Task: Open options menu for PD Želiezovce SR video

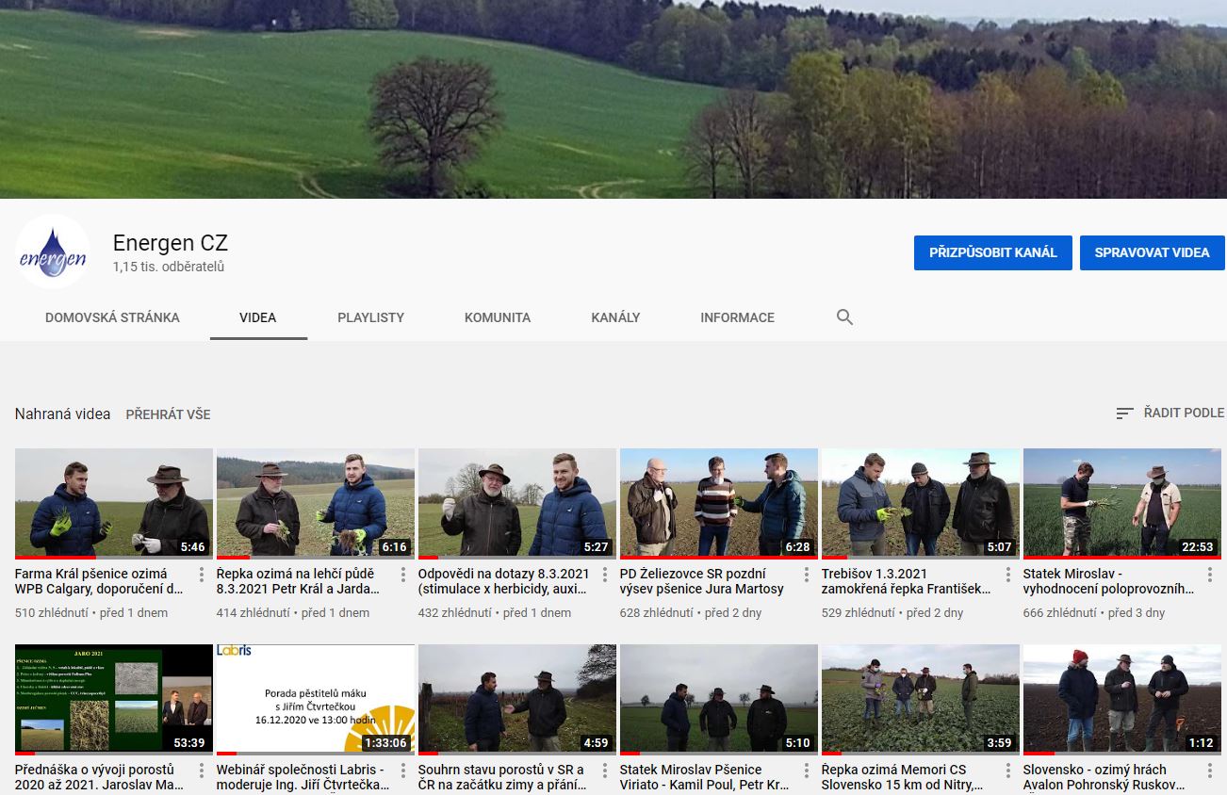Action: (807, 574)
